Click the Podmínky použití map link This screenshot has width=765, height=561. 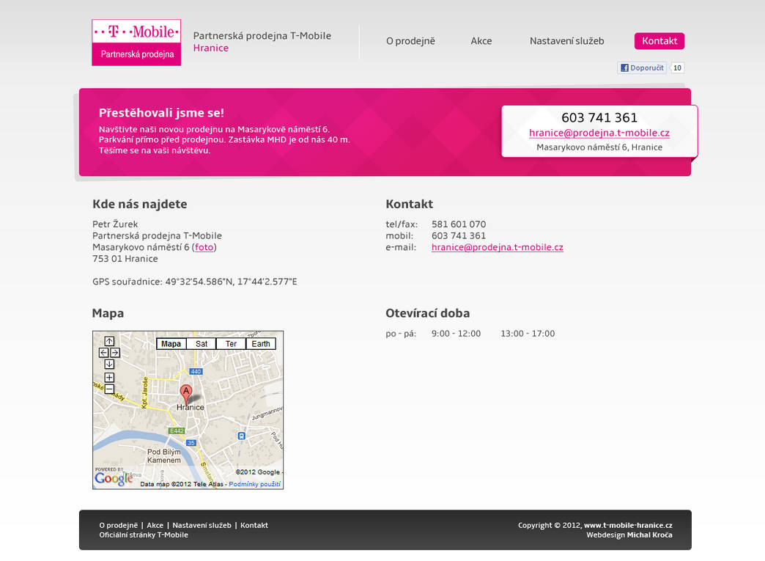[255, 484]
